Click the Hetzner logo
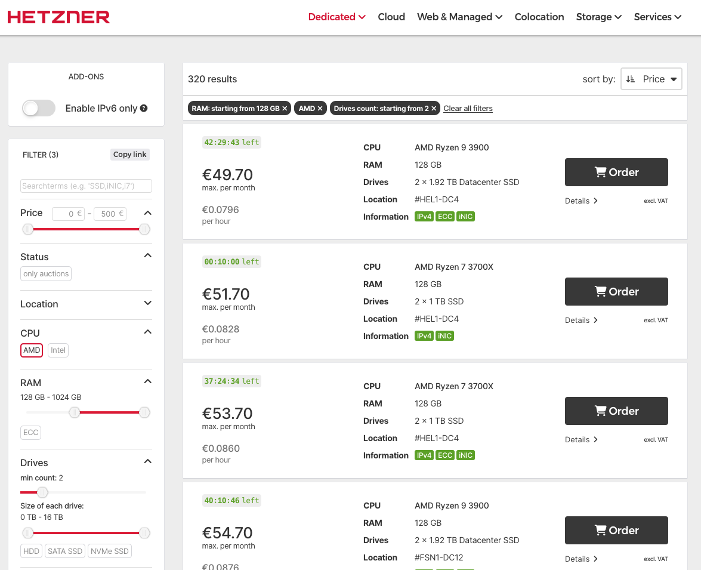The width and height of the screenshot is (701, 570). [58, 17]
